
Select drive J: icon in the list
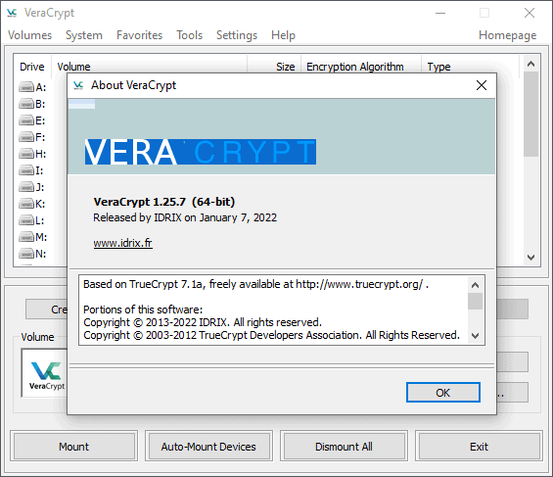[x=26, y=187]
